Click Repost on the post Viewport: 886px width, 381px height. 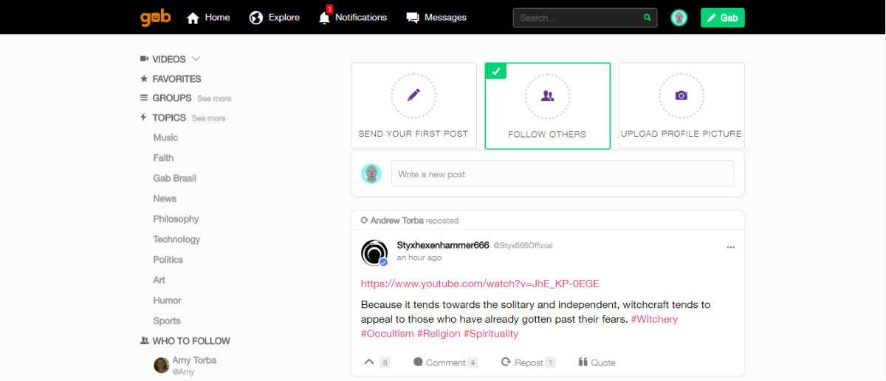click(528, 363)
